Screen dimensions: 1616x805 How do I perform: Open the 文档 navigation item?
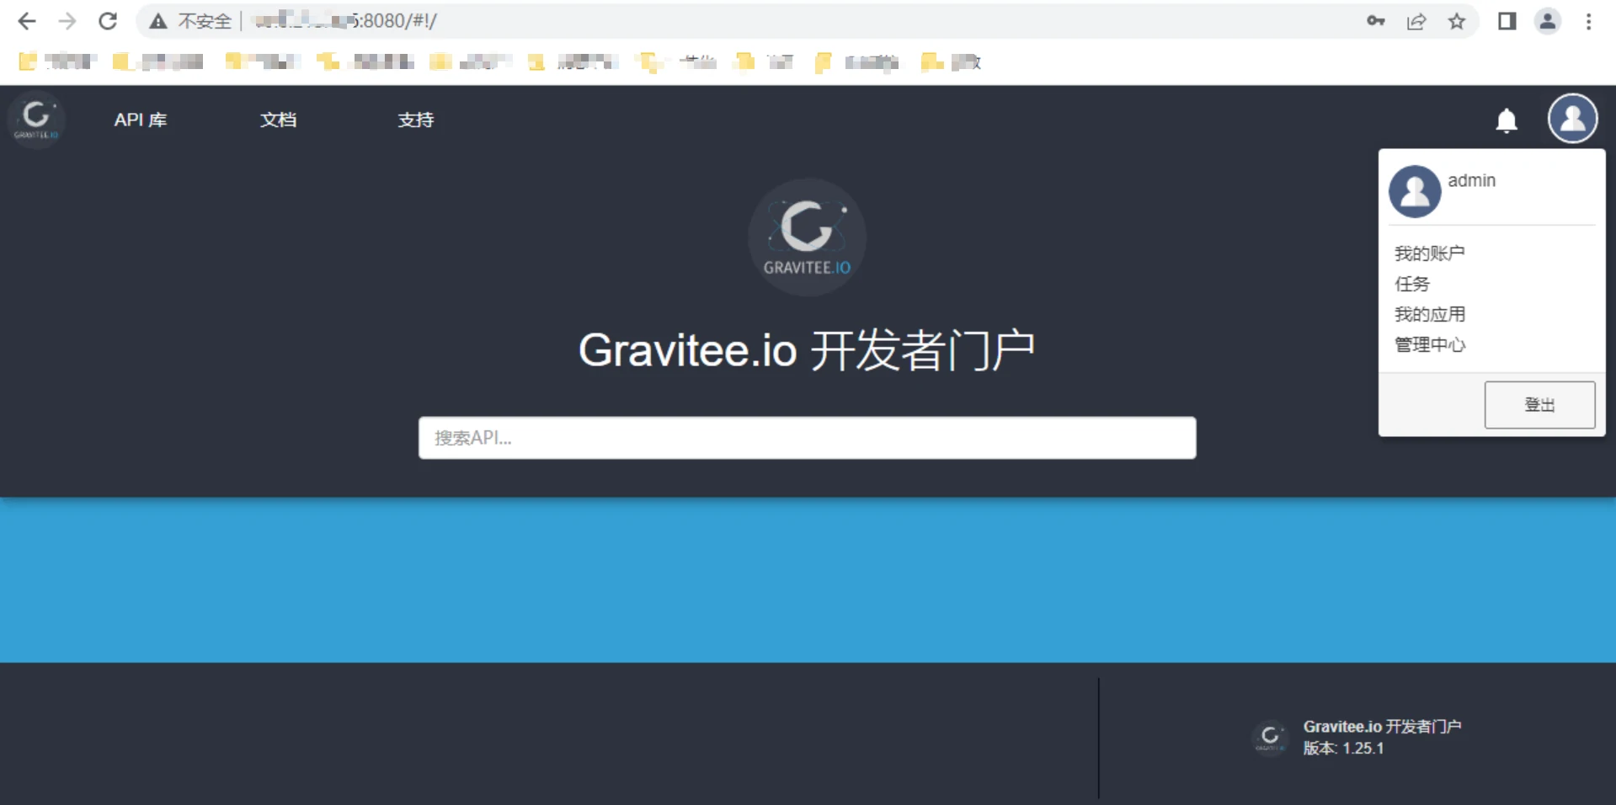pos(278,120)
